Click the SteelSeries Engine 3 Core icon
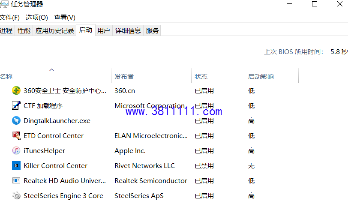This screenshot has width=348, height=222. point(16,195)
